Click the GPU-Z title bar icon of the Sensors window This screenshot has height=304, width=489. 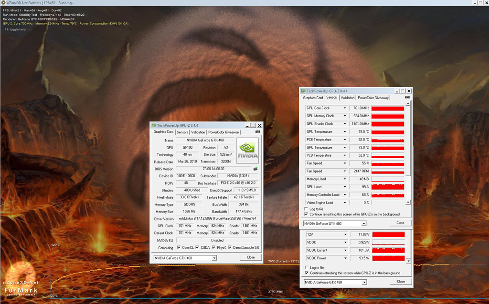pos(303,91)
